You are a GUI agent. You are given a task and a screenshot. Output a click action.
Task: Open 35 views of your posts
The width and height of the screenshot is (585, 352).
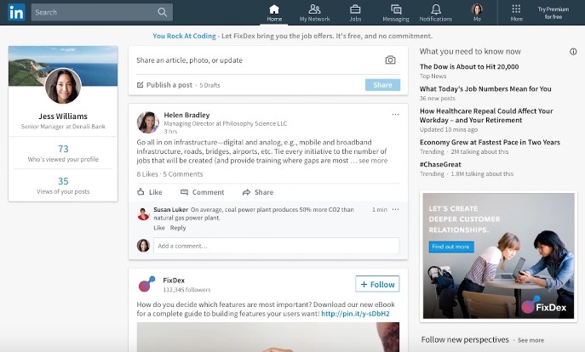(x=63, y=185)
